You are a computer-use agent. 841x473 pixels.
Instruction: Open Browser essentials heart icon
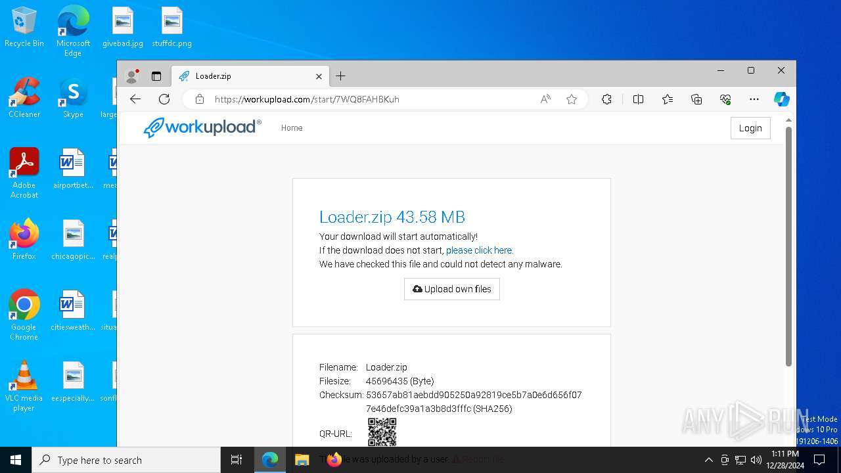pos(725,99)
